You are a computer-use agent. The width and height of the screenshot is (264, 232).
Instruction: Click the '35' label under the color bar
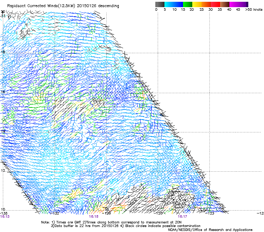tap(220, 10)
